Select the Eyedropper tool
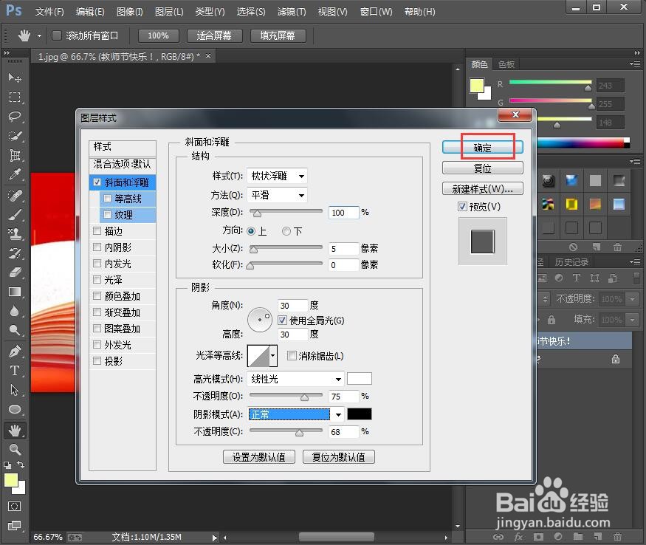646x545 pixels. tap(15, 175)
